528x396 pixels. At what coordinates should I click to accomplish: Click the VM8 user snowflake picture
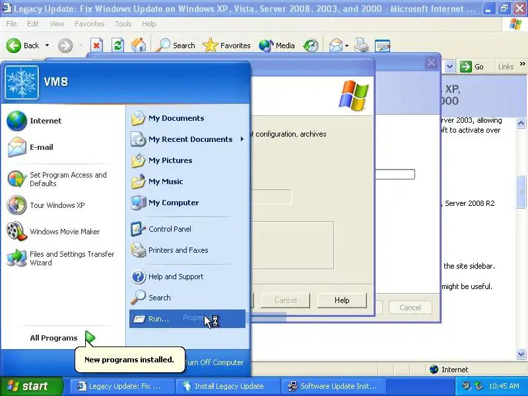(22, 82)
